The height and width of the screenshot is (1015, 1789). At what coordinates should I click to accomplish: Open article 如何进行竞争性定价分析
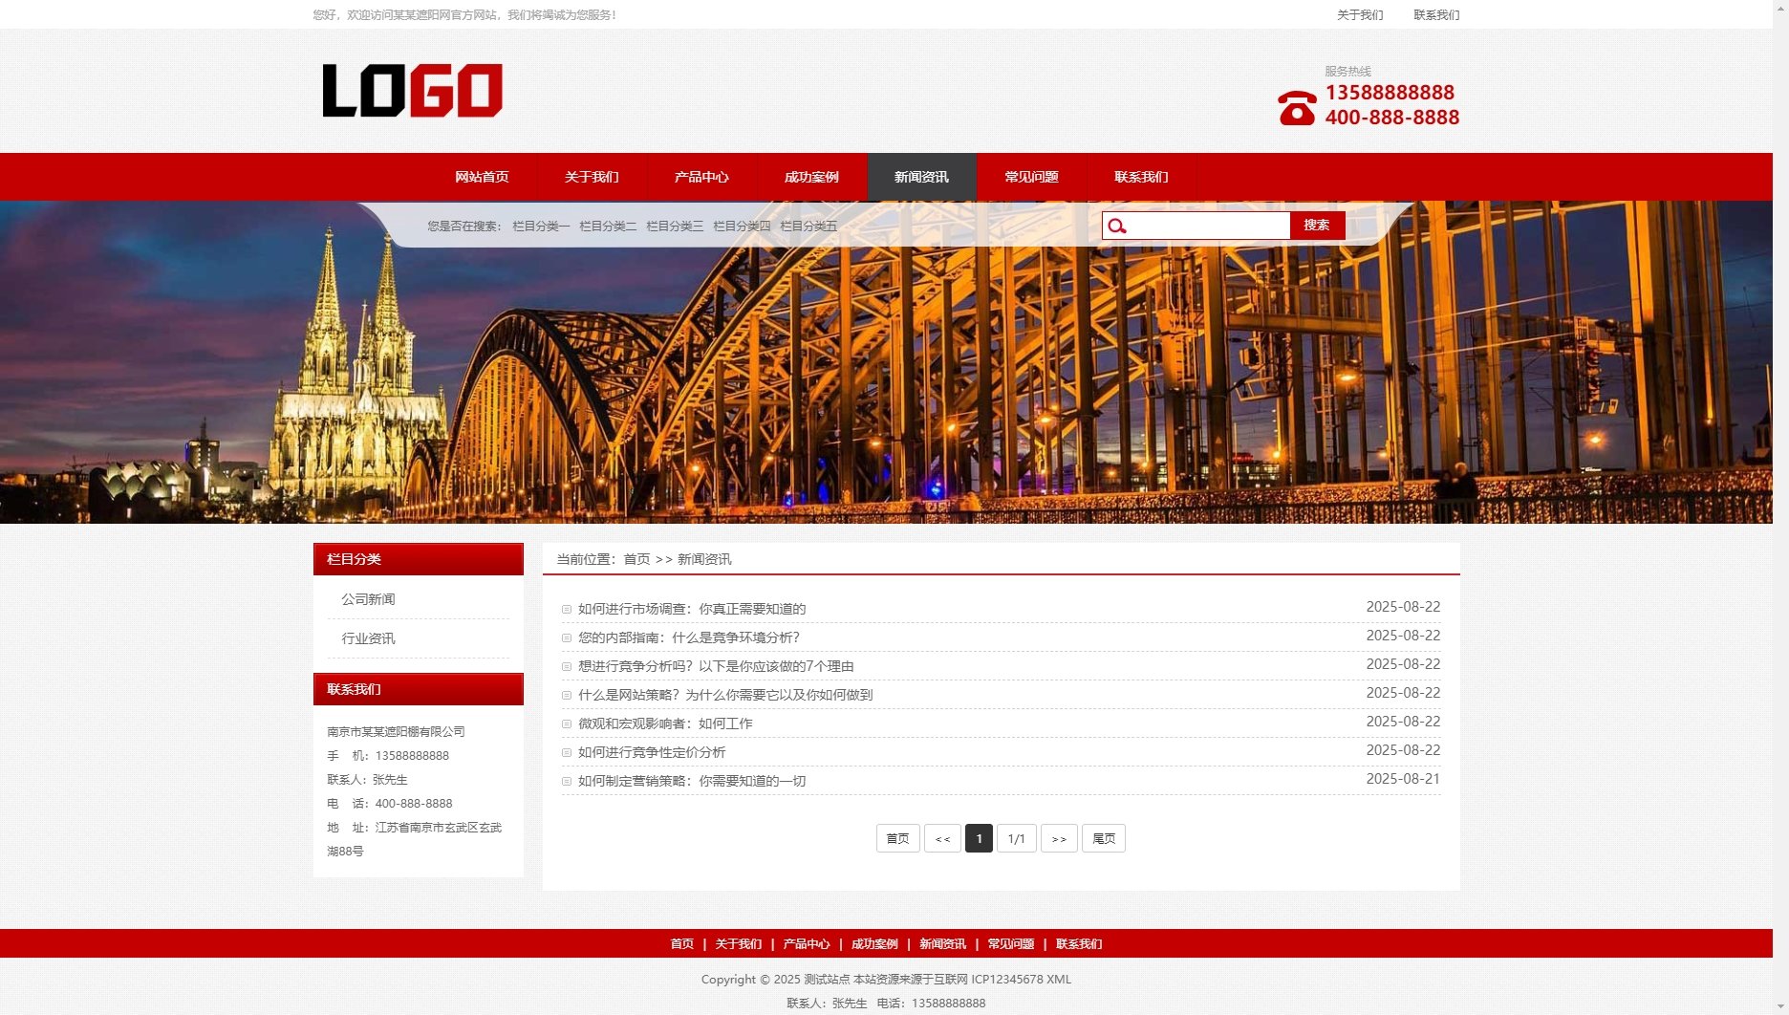tap(651, 752)
